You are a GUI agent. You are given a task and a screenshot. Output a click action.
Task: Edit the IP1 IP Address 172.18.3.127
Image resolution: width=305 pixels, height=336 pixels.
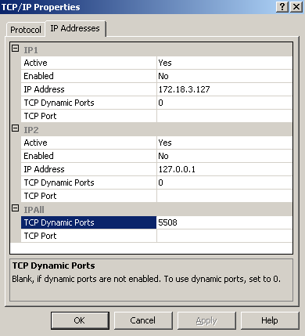[224, 89]
